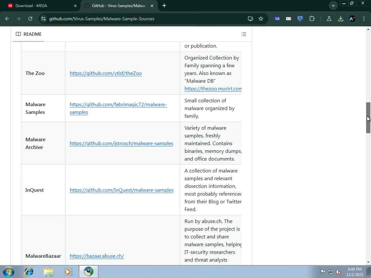Open the blue monitor extension icon
Image resolution: width=371 pixels, height=278 pixels.
[300, 19]
